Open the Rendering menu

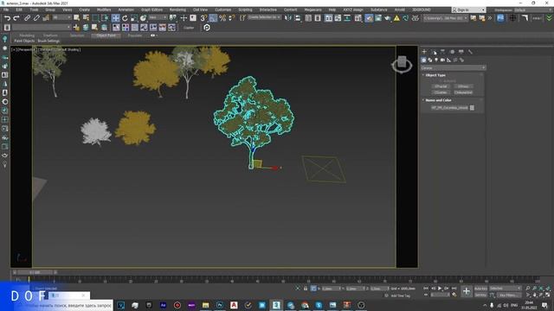click(x=177, y=10)
